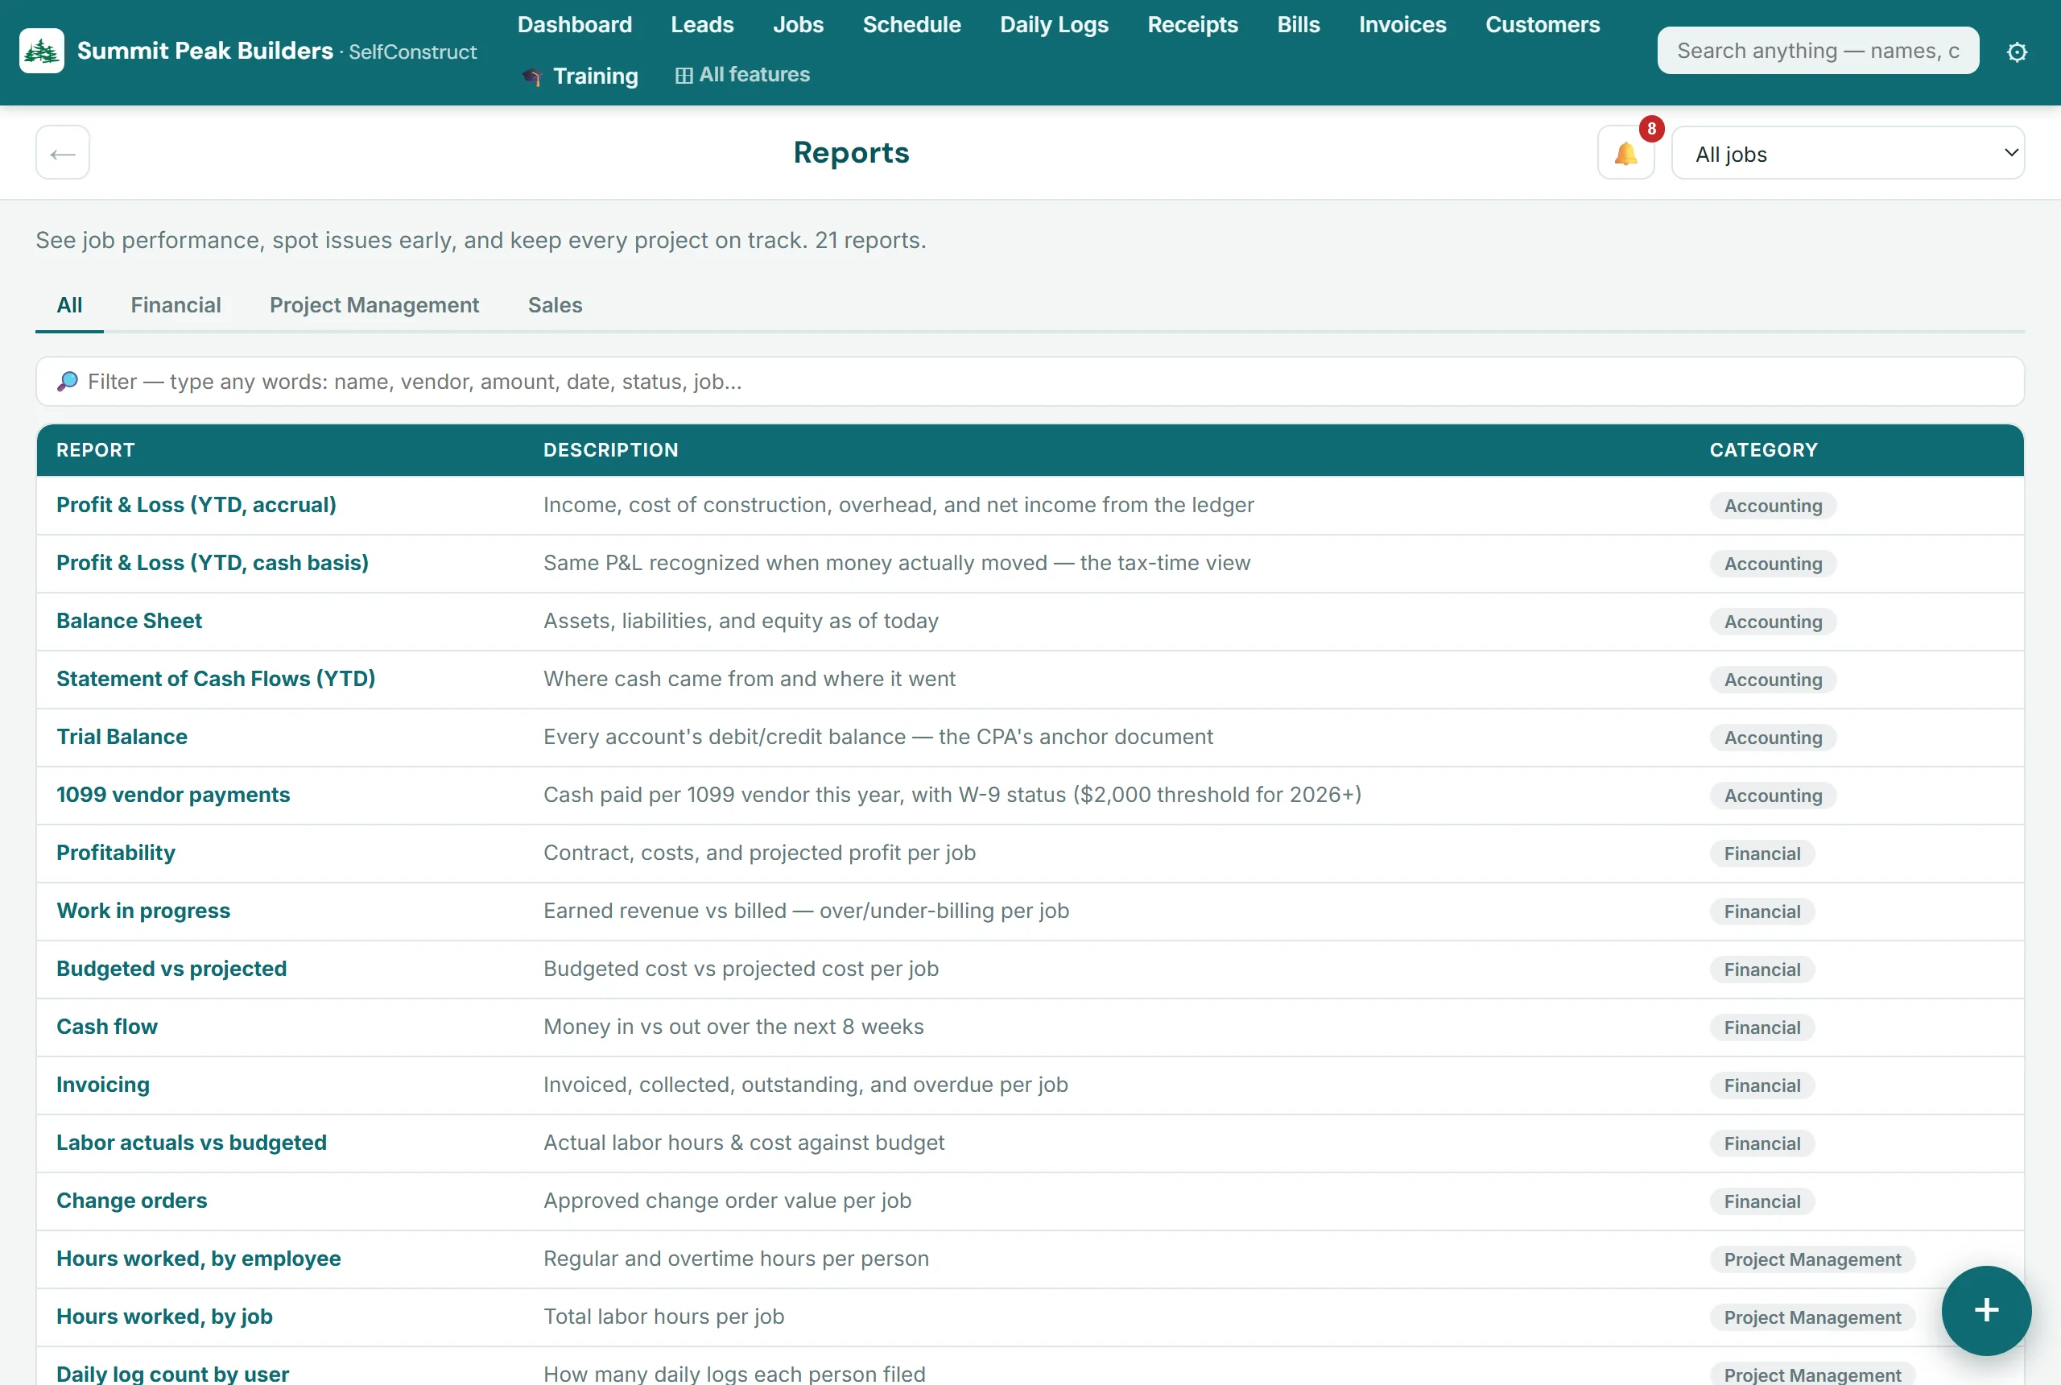Open Profit & Loss (YTD, accrual) report

pos(196,504)
